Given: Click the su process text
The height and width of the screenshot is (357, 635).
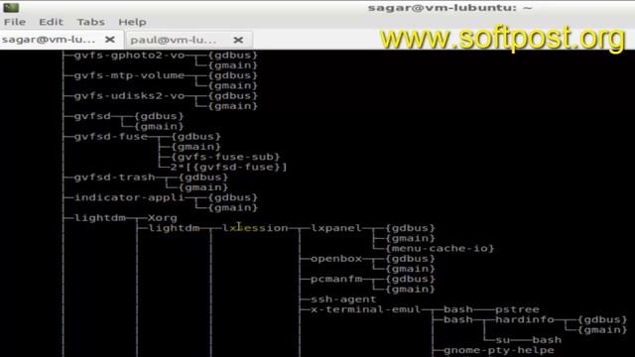Looking at the screenshot, I should [503, 340].
